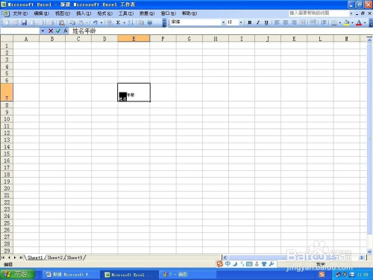This screenshot has width=373, height=280.
Task: Switch to the Sheet2 tab
Action: pos(55,258)
